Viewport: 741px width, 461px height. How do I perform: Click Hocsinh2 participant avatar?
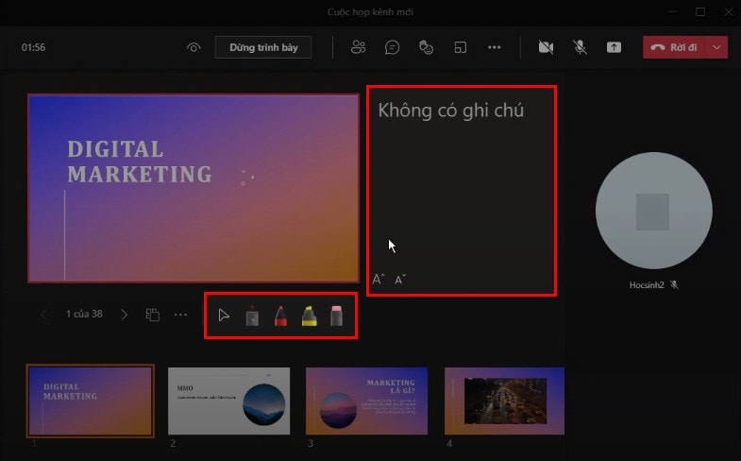tap(653, 211)
